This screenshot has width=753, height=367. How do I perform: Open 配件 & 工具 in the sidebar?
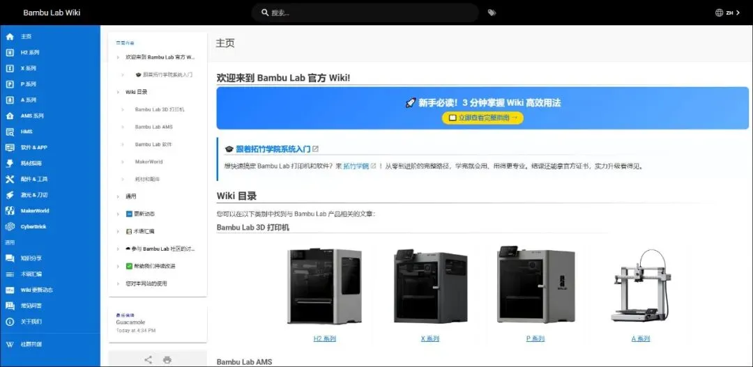pos(50,179)
